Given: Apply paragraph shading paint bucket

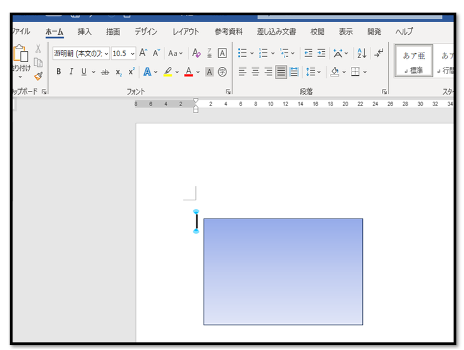Looking at the screenshot, I should [334, 72].
